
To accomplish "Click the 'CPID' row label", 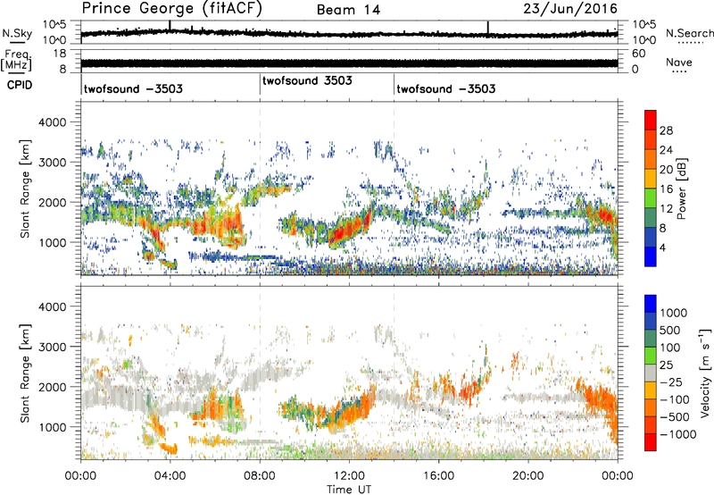I will (x=19, y=84).
